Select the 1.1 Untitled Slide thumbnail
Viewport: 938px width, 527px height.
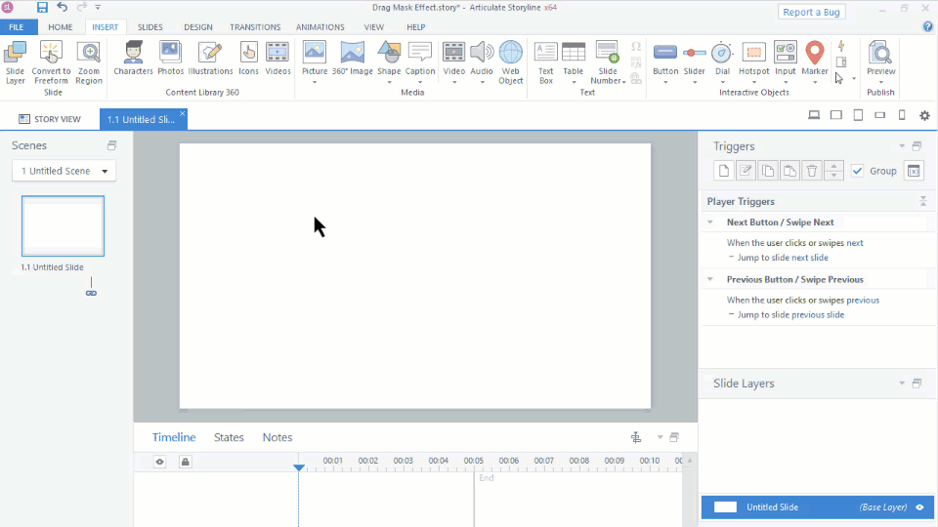(63, 225)
